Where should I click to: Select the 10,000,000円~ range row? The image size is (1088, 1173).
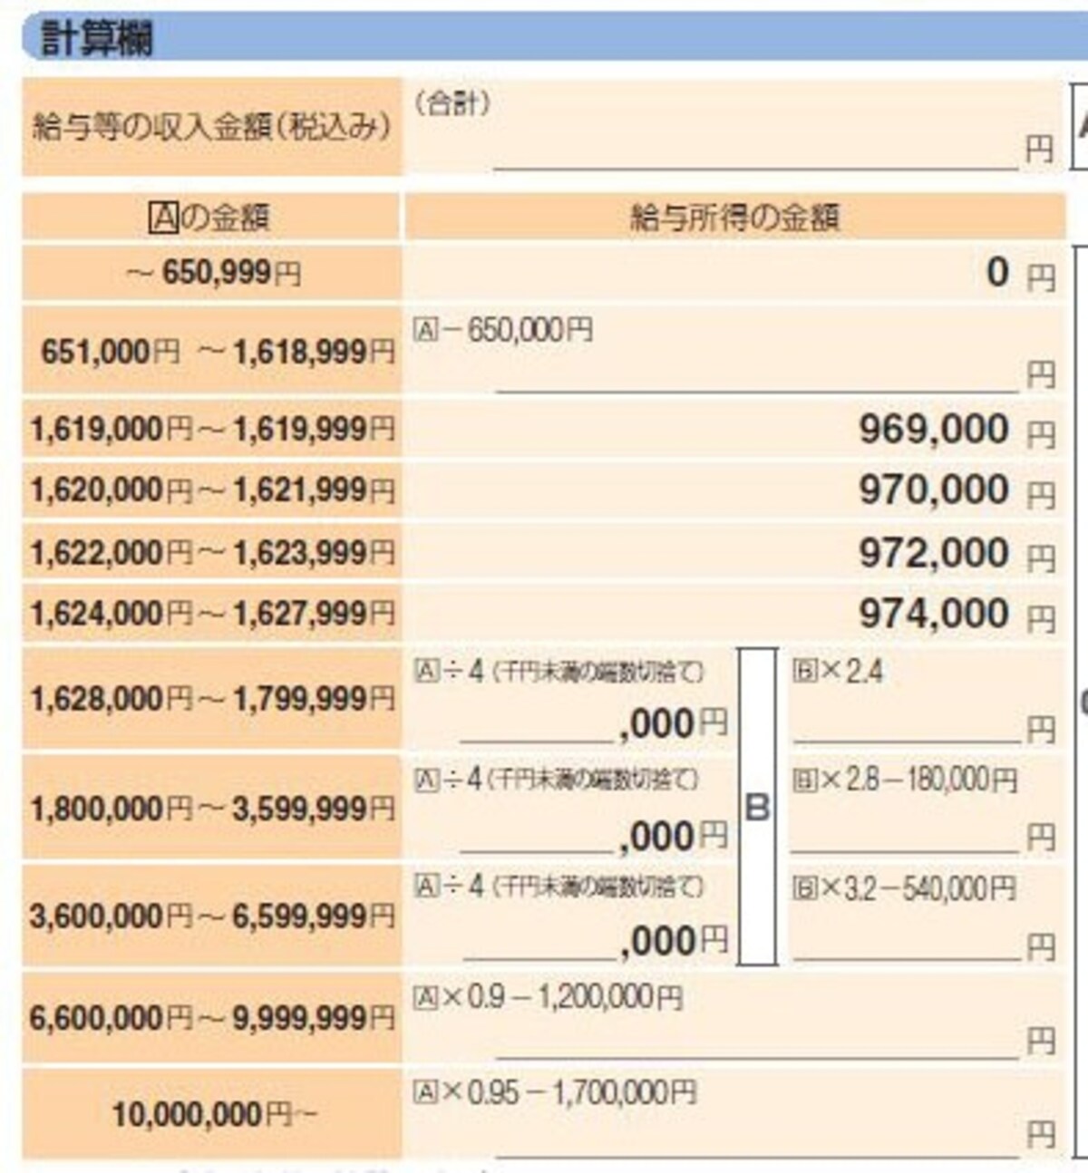coord(212,1113)
